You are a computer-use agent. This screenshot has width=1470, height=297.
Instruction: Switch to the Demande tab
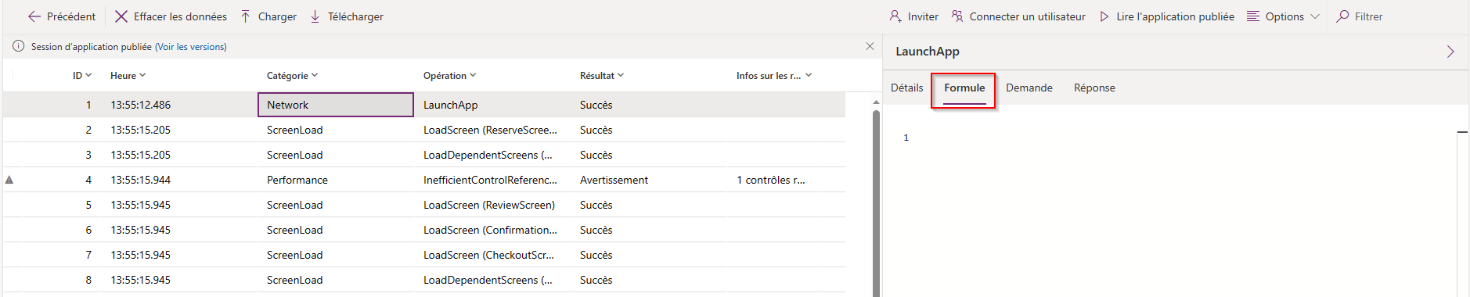pyautogui.click(x=1029, y=88)
